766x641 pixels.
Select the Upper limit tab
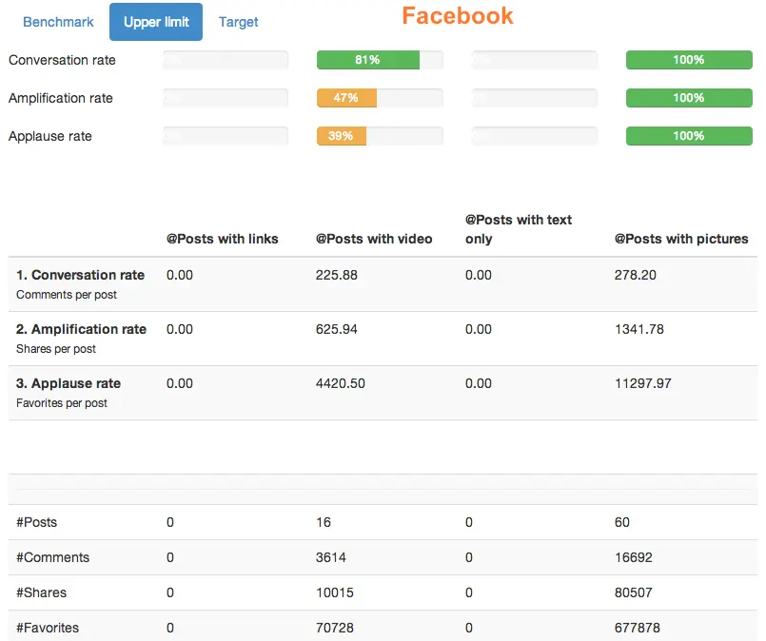156,22
